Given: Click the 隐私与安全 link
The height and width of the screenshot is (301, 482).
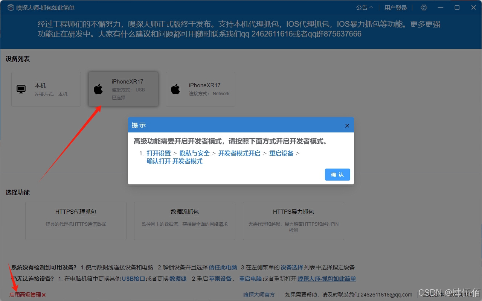Looking at the screenshot, I should [x=194, y=153].
